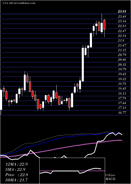
Task: Click the 23.83 top price label
Action: tap(122, 12)
